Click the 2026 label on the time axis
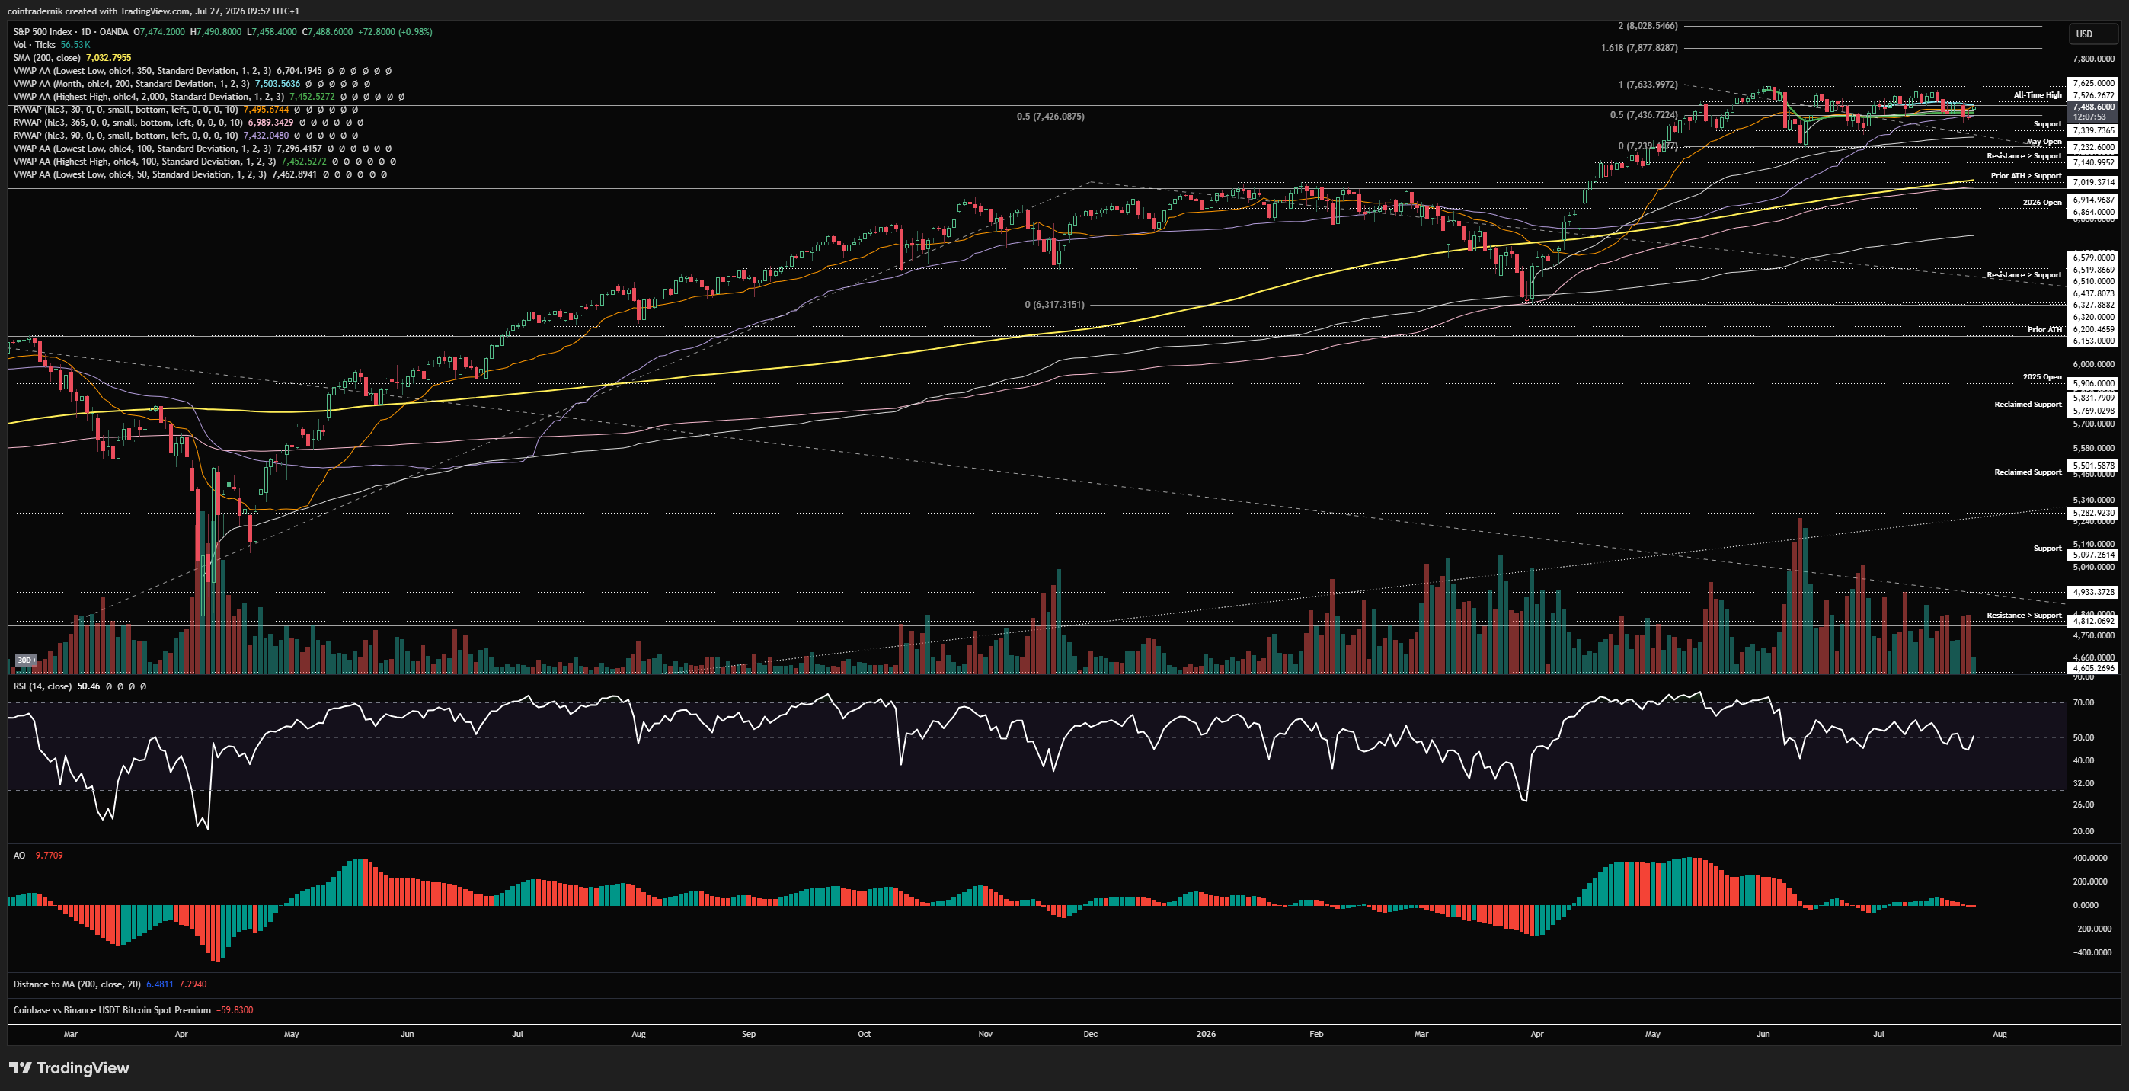The image size is (2129, 1091). pyautogui.click(x=1206, y=1034)
